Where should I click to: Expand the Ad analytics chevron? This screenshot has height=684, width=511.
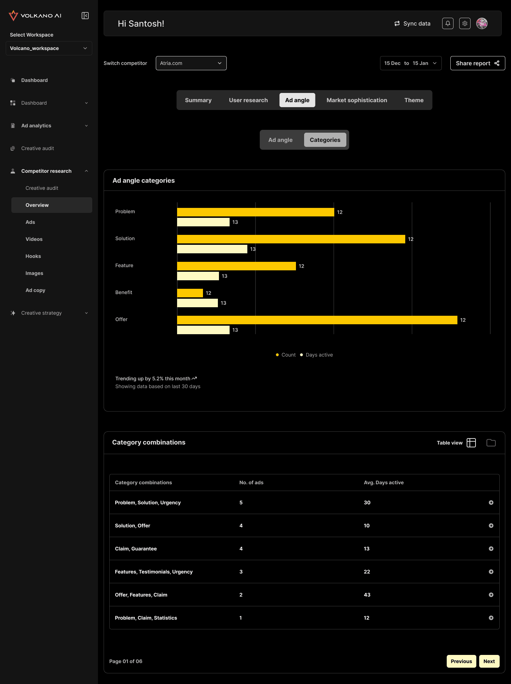(86, 126)
